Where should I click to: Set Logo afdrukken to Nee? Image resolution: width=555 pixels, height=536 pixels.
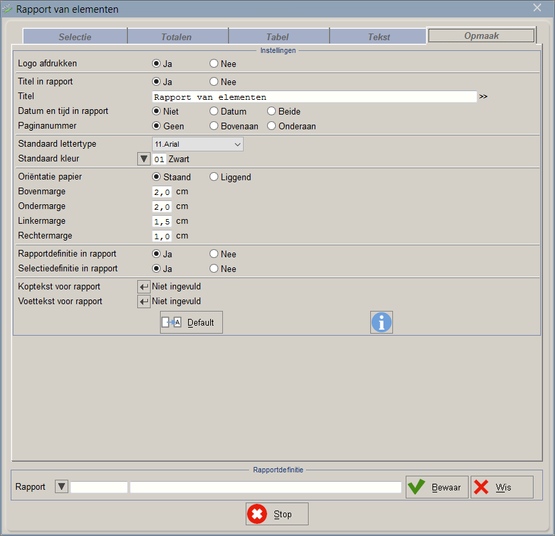(214, 64)
